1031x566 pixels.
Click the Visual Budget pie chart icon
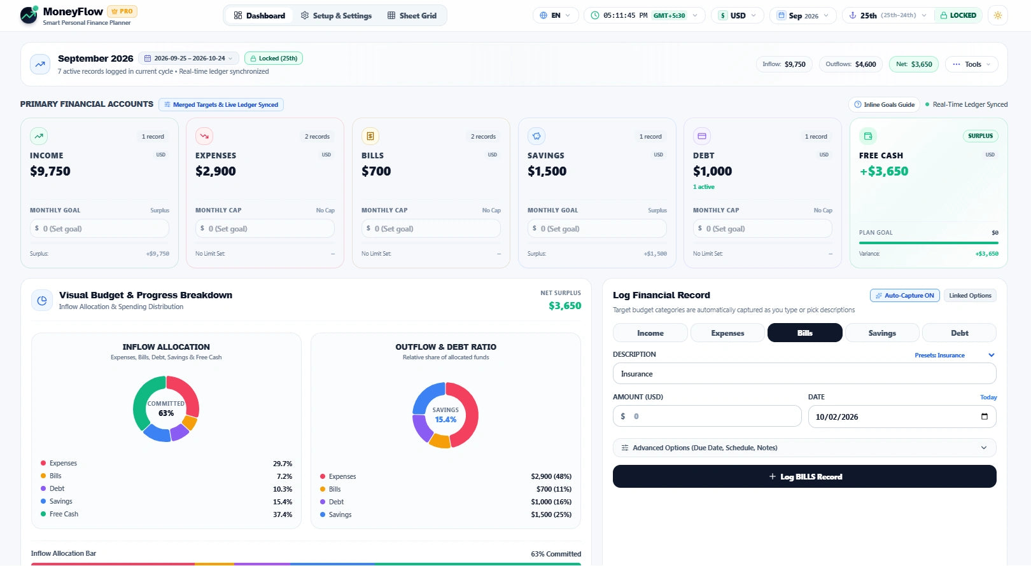point(42,301)
